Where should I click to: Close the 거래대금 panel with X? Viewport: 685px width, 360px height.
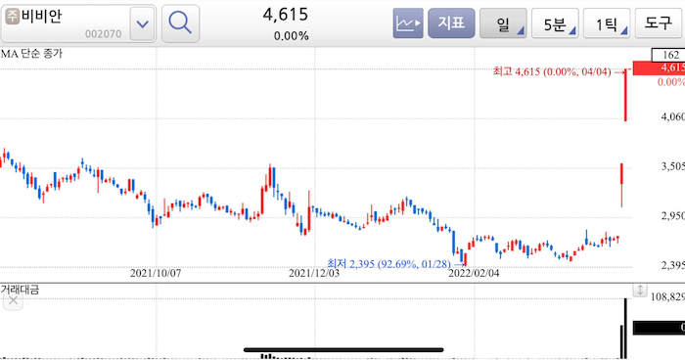(x=13, y=300)
